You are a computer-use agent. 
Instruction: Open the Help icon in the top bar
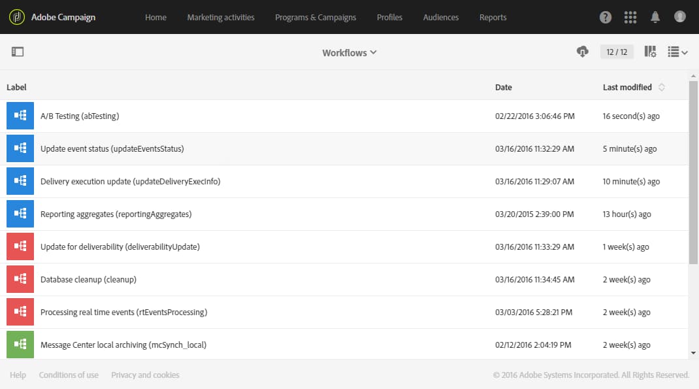click(x=605, y=17)
